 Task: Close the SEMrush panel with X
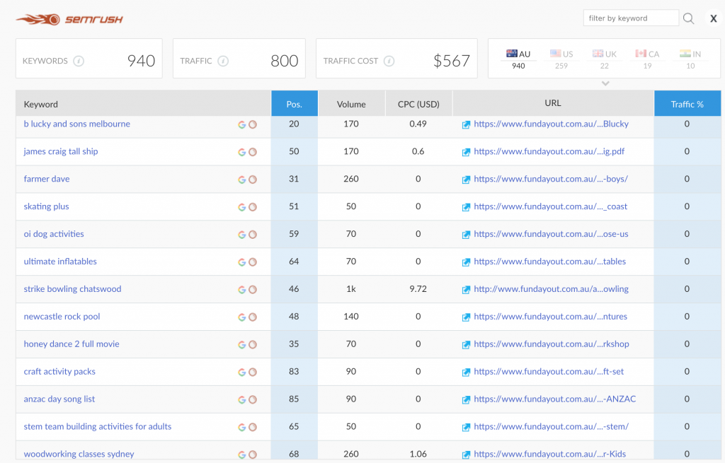coord(714,18)
